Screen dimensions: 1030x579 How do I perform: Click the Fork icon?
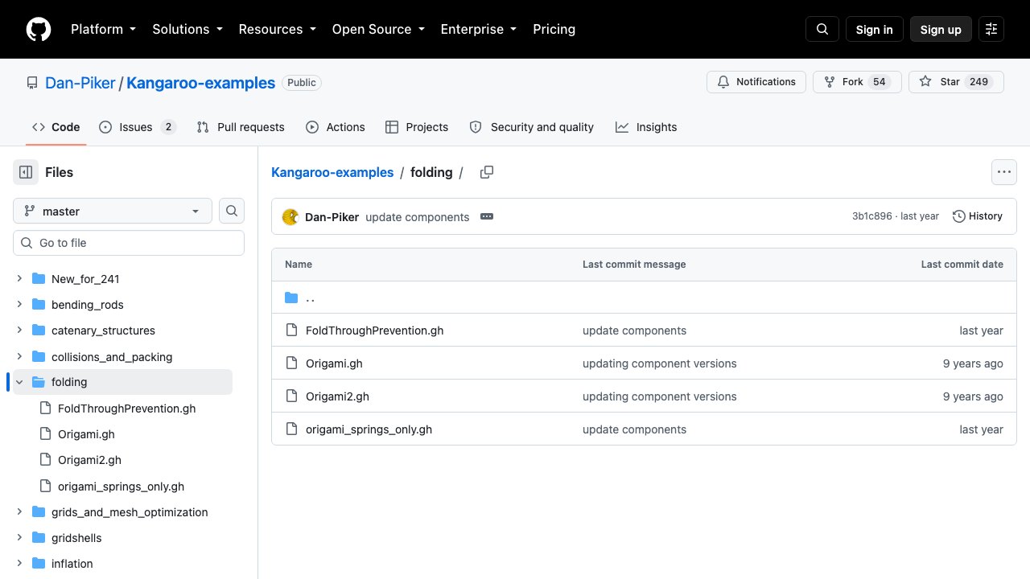830,82
